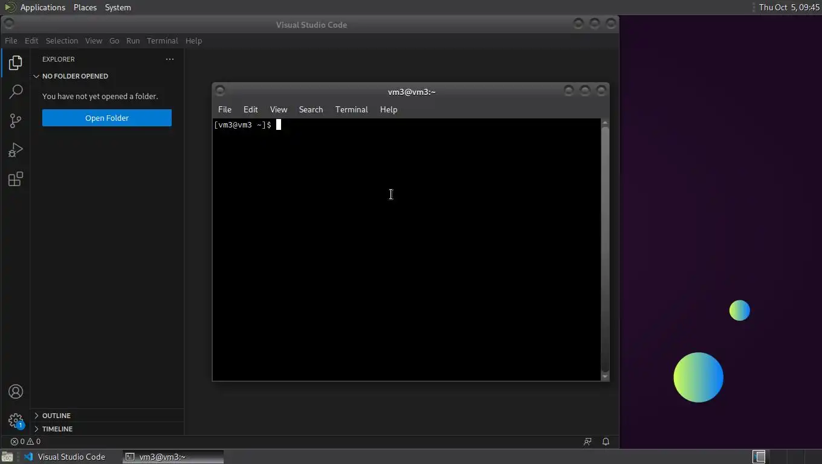Viewport: 822px width, 464px height.
Task: Open the VS Code Run menu
Action: [x=133, y=40]
